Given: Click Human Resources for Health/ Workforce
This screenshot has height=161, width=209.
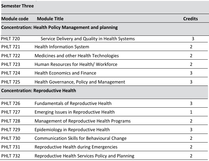Looking at the screenshot, I should [76, 64].
